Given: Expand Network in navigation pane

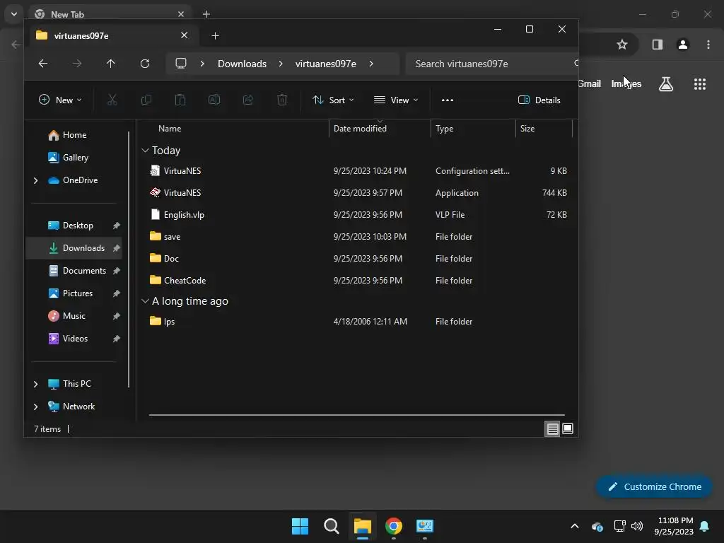Looking at the screenshot, I should [35, 407].
